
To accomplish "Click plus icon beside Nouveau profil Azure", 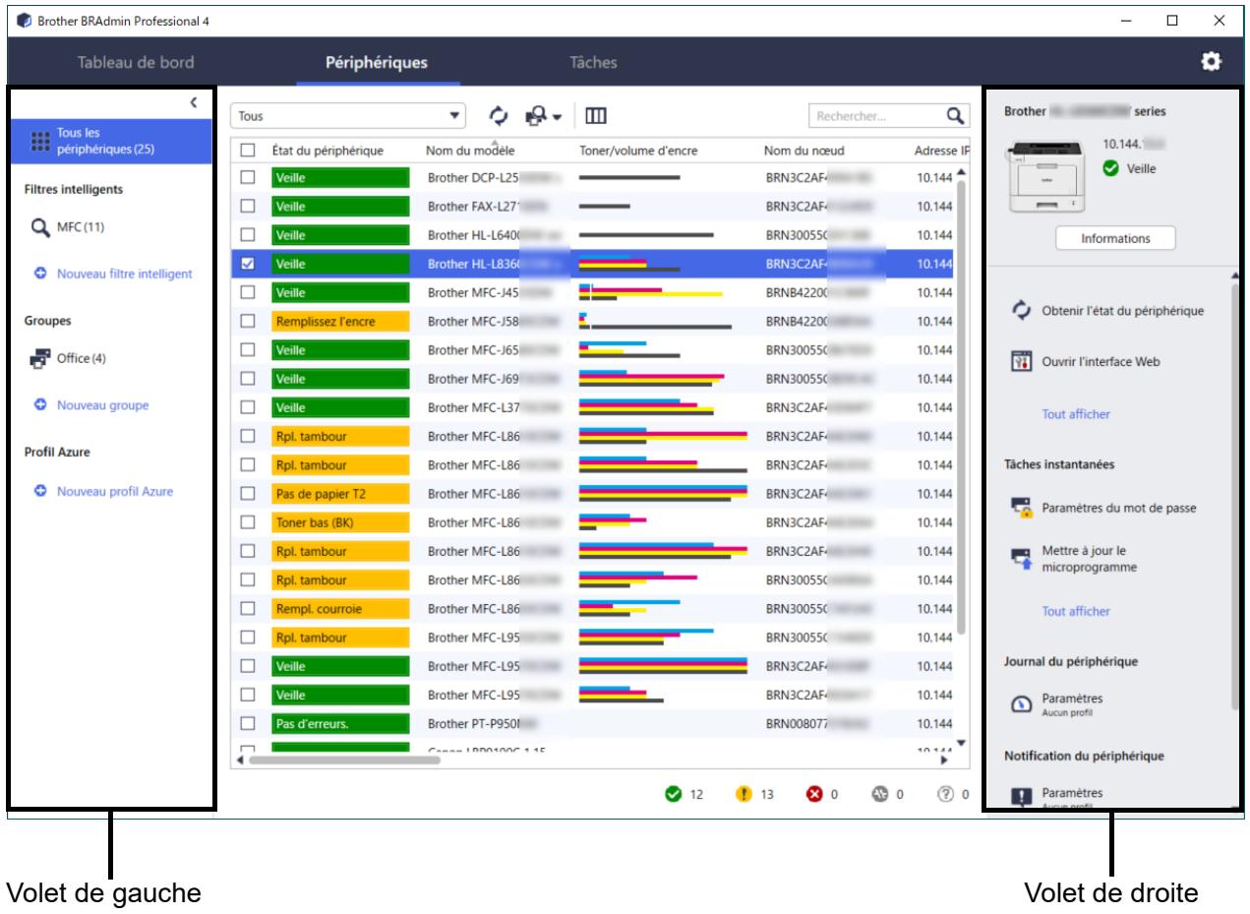I will coord(41,492).
